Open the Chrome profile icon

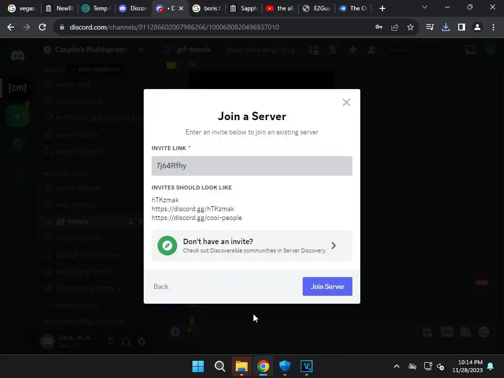tap(477, 28)
